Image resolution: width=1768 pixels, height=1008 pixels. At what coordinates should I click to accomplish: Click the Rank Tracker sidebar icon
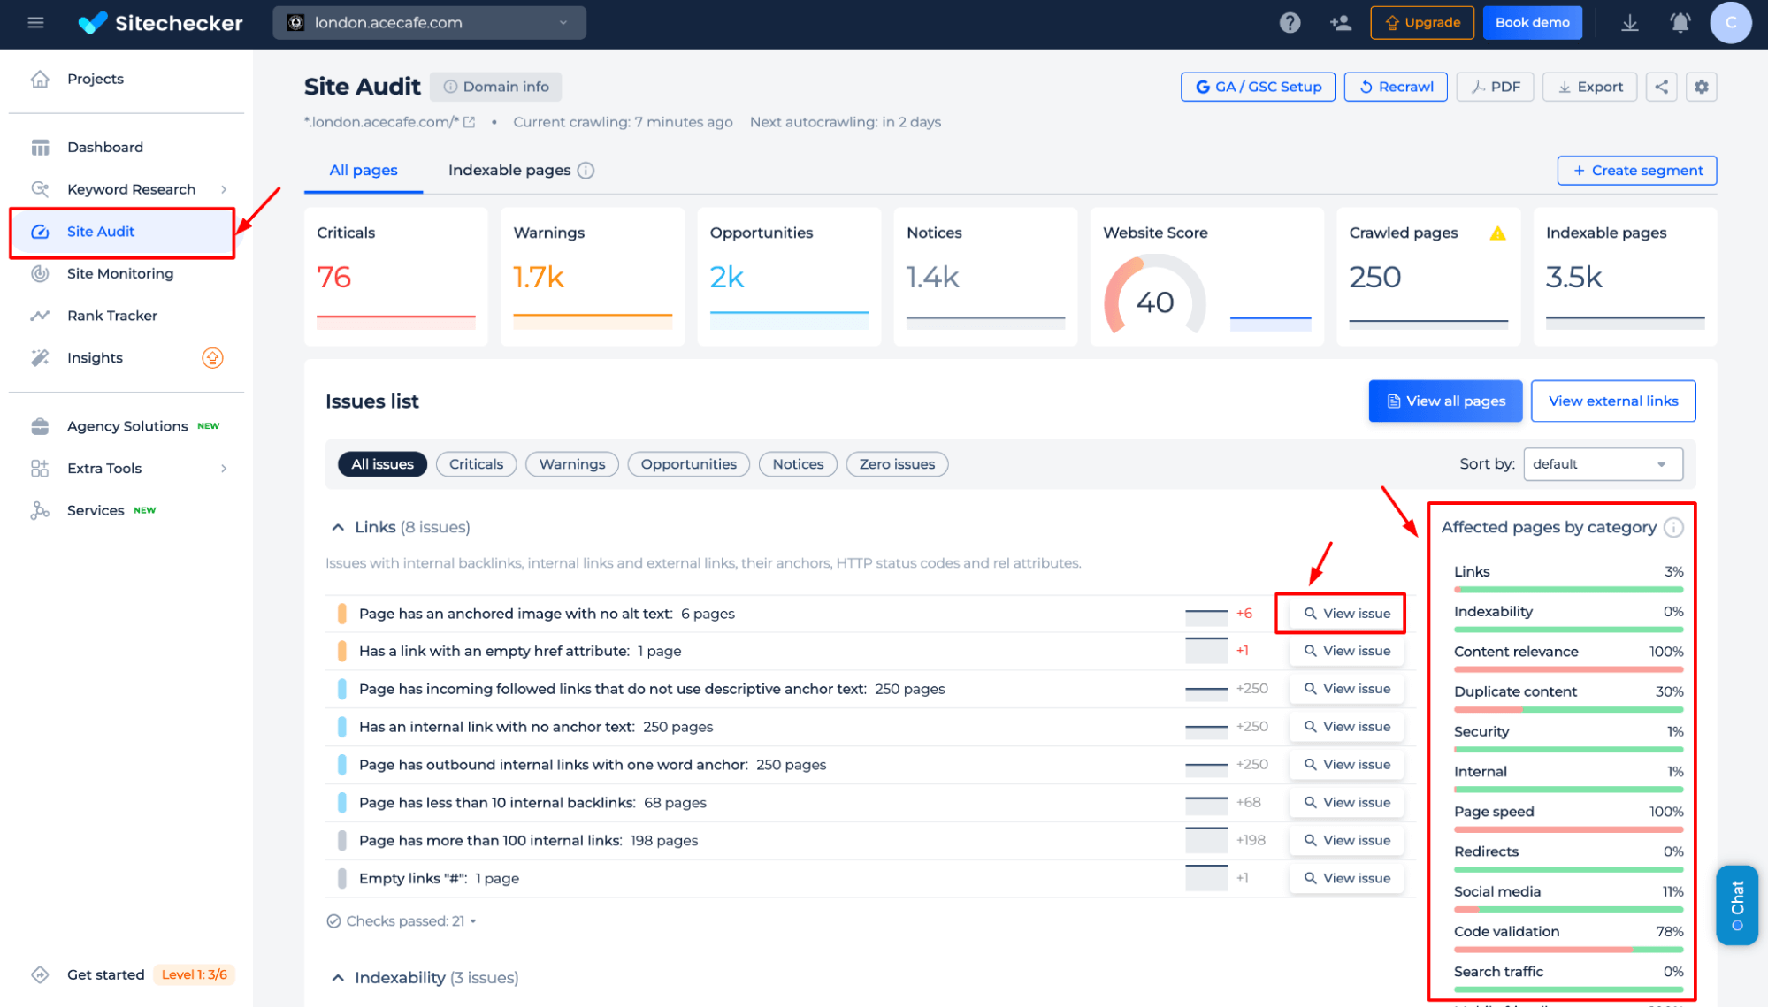39,315
